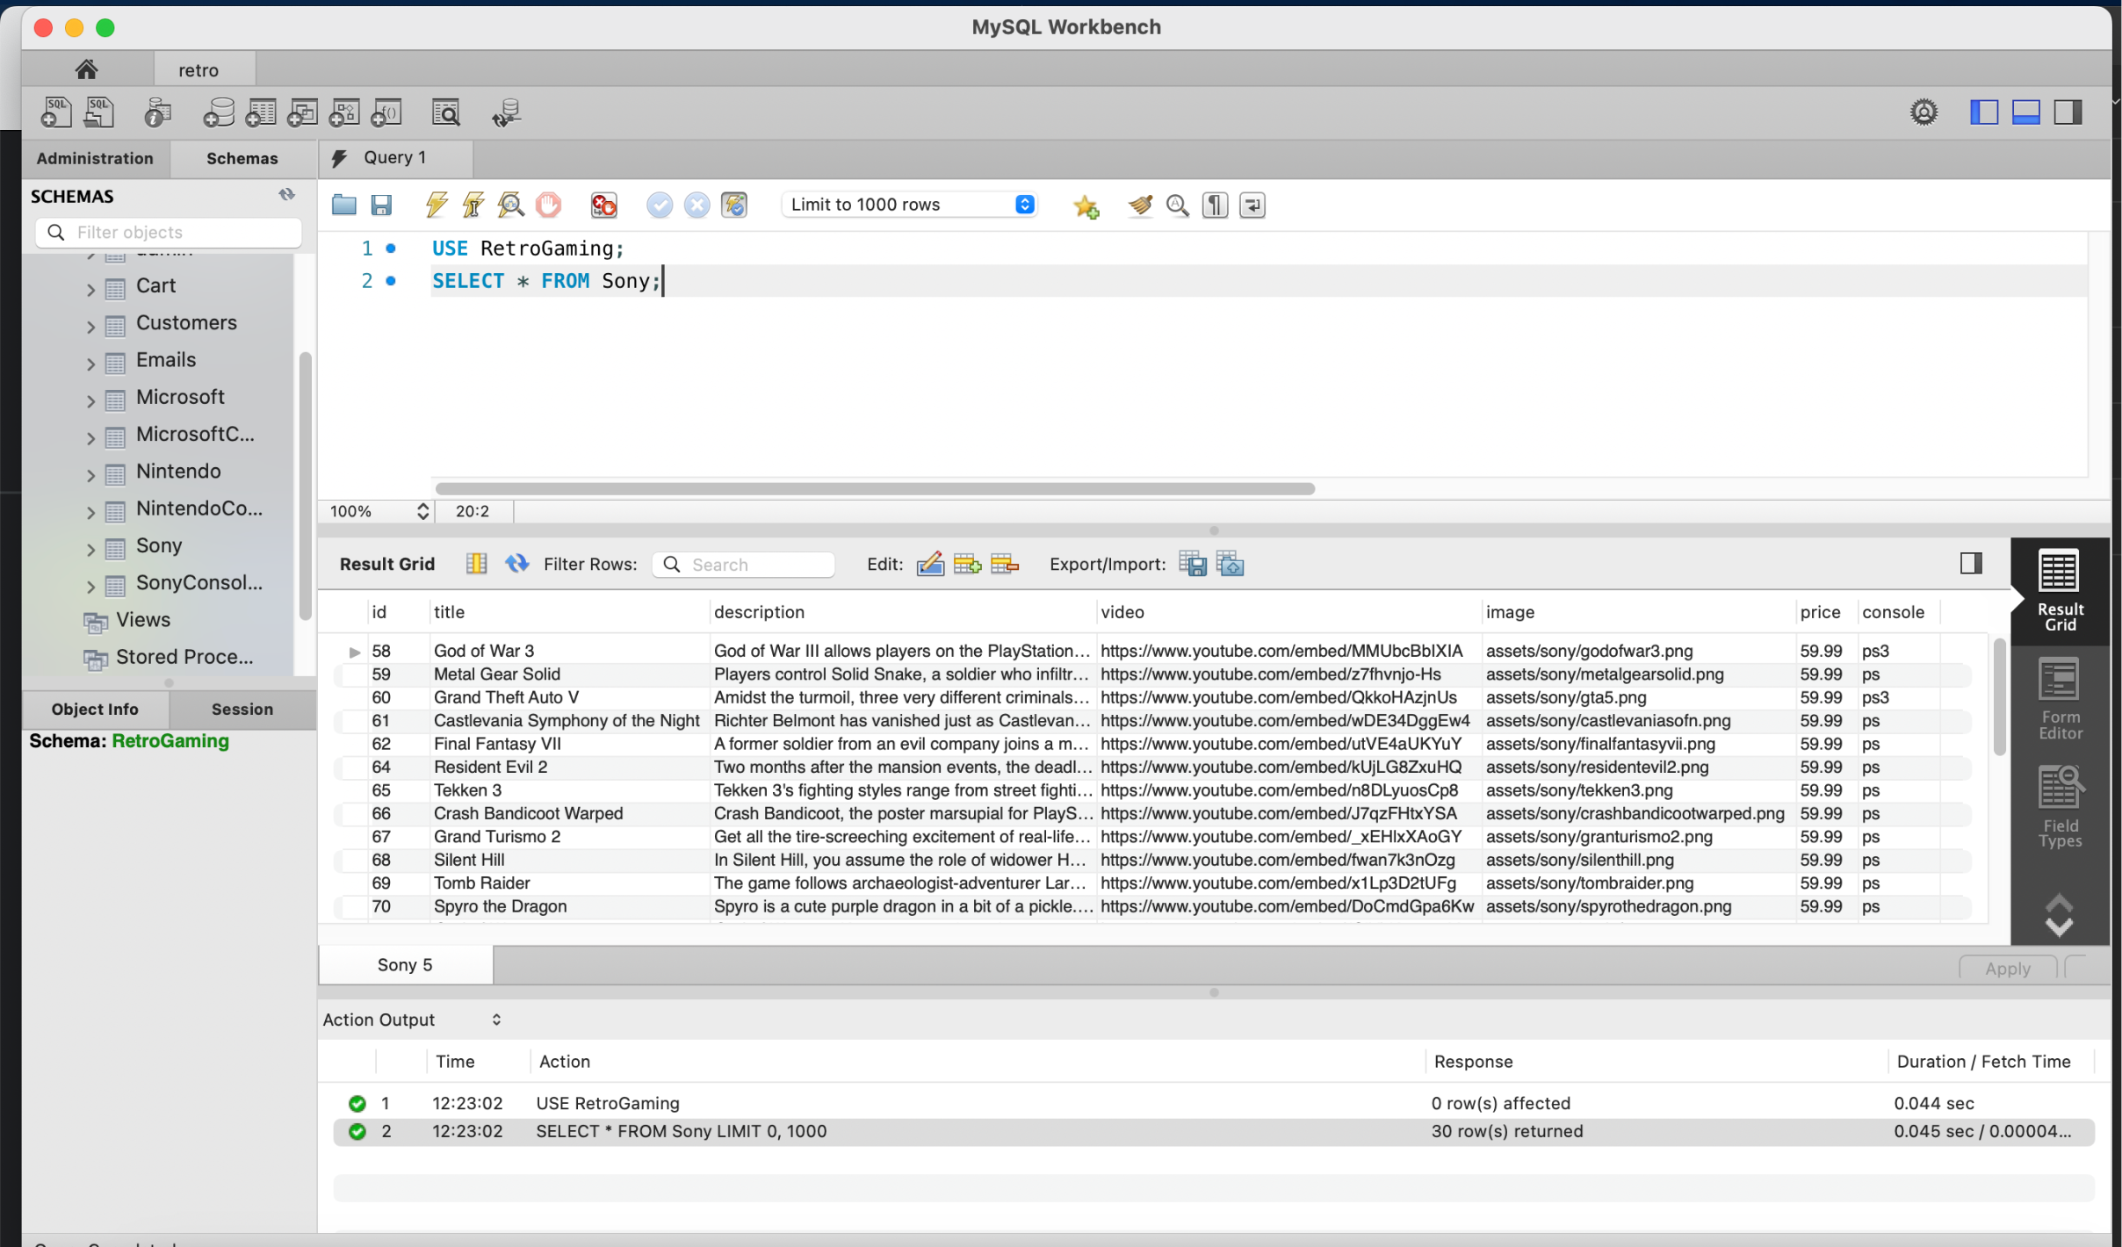Screen dimensions: 2122x1247
Task: Execute statement under cursor icon
Action: (x=473, y=205)
